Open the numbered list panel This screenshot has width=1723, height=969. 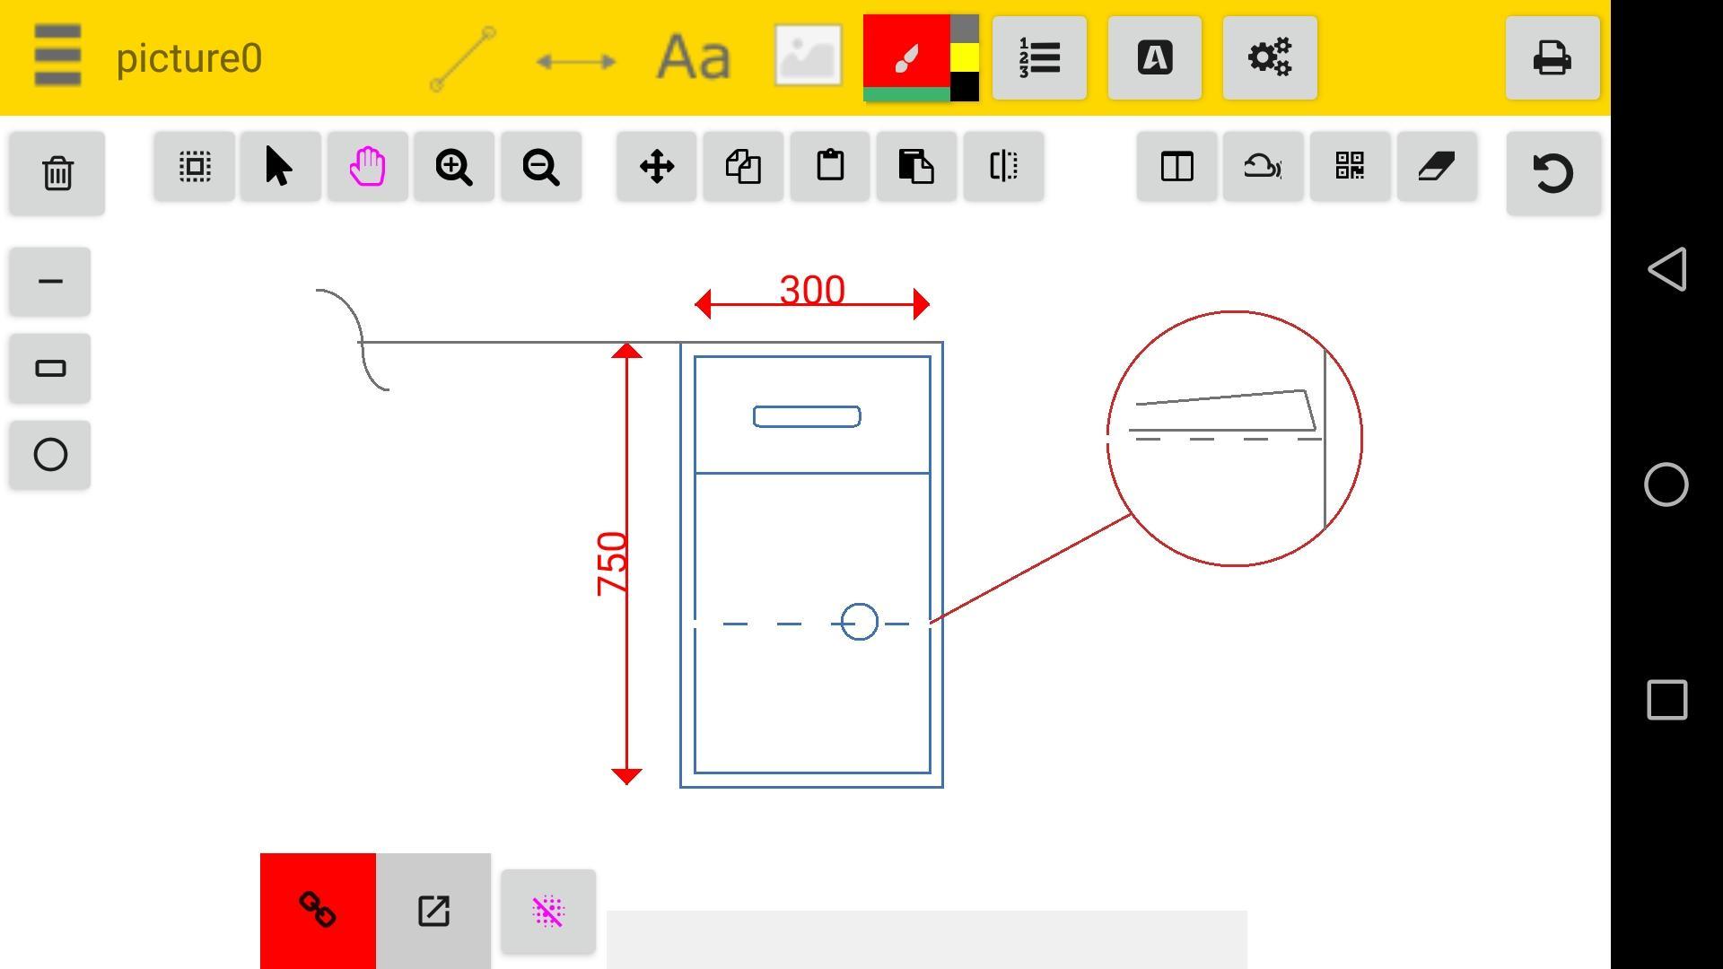point(1039,58)
